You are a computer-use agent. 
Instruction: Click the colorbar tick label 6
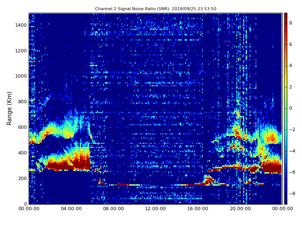coord(291,44)
